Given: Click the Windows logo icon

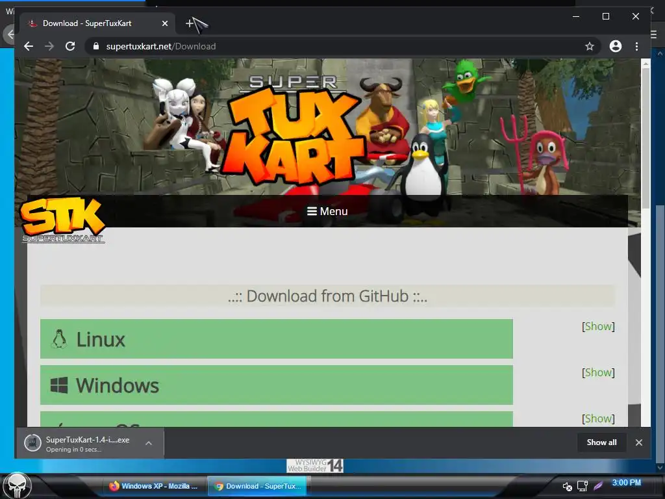Looking at the screenshot, I should [59, 385].
